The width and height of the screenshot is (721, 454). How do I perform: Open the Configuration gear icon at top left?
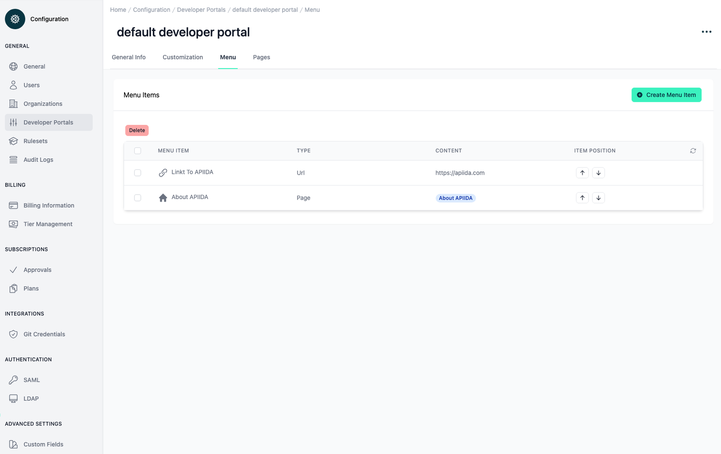14,19
